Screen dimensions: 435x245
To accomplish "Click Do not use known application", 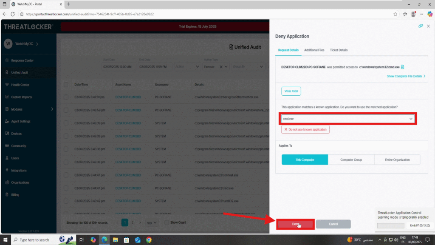I will tap(305, 129).
